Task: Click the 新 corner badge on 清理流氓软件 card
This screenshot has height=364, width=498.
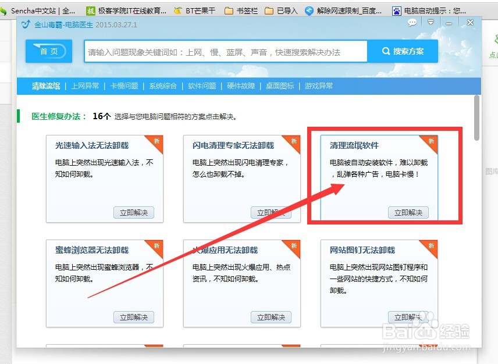Action: (432, 141)
